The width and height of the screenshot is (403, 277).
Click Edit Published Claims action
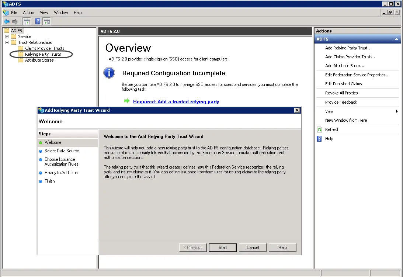pos(343,84)
